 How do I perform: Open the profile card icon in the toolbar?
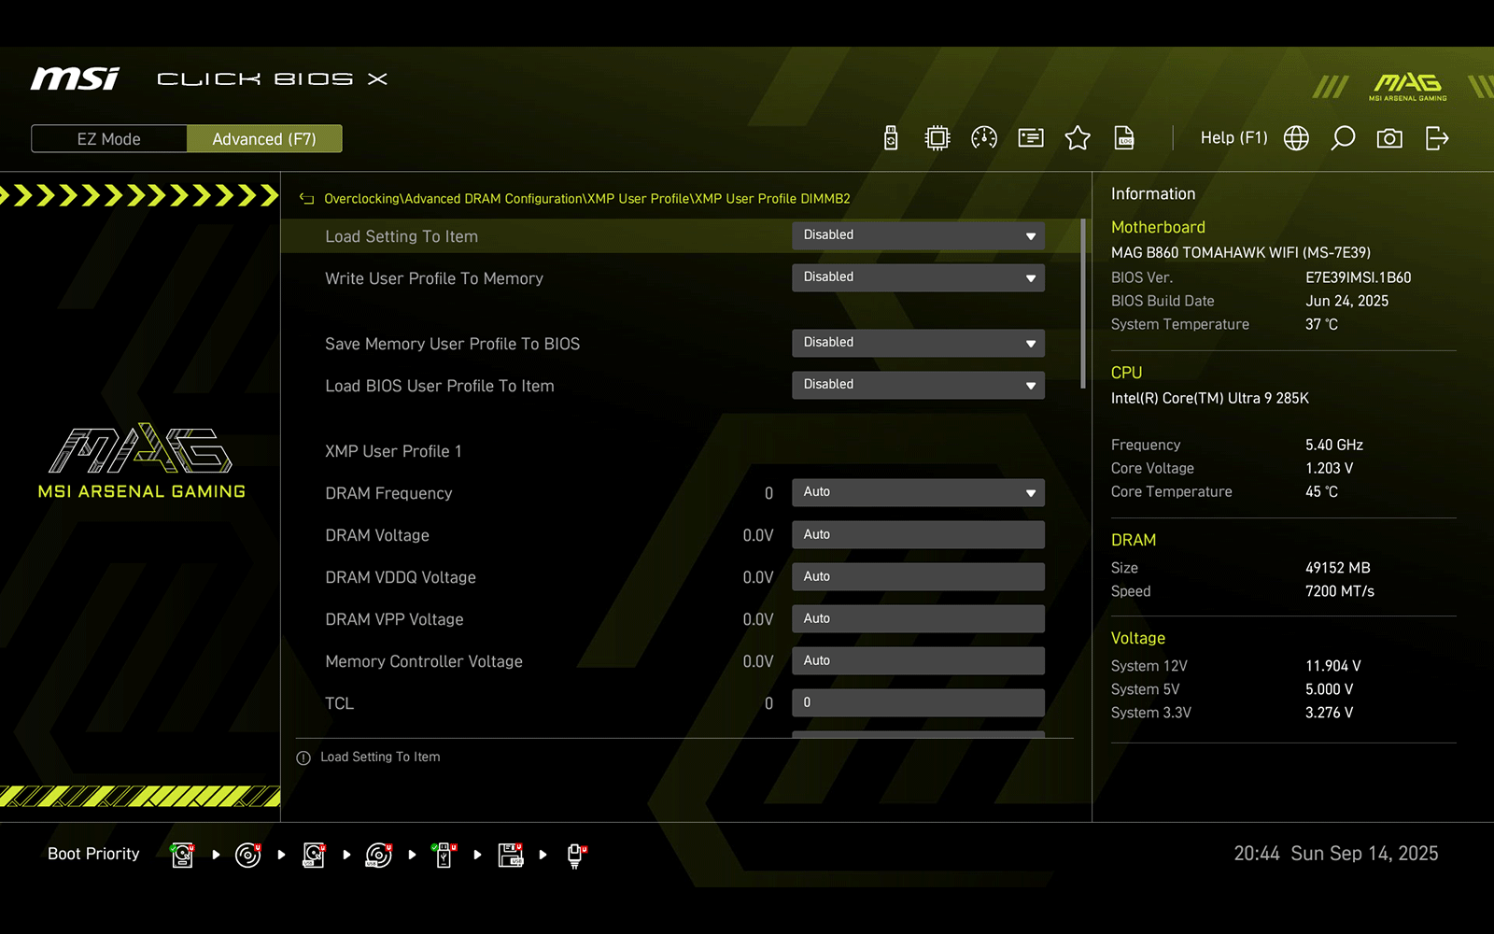pyautogui.click(x=1031, y=138)
